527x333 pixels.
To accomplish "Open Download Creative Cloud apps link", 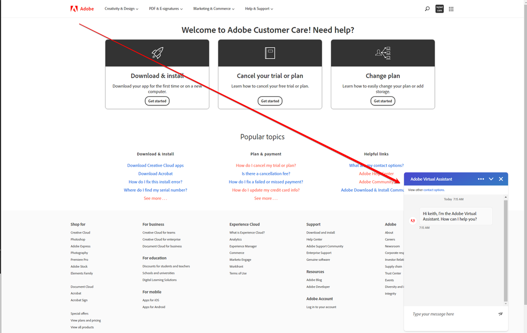I will [155, 165].
